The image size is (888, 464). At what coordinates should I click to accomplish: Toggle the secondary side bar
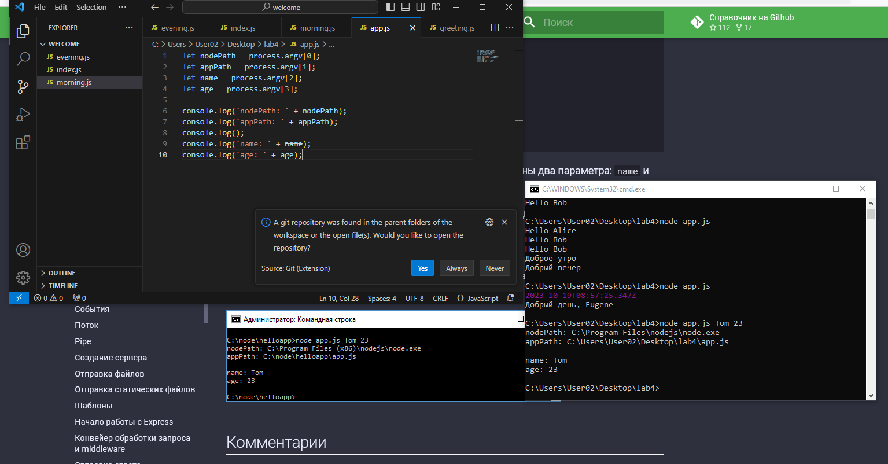421,7
